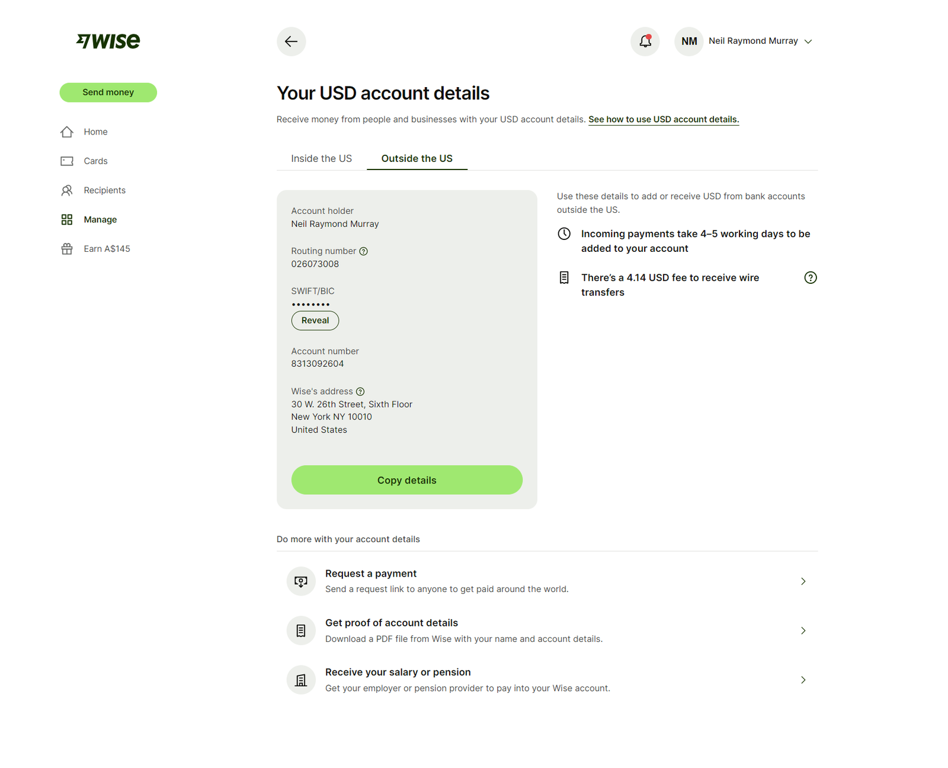Click the back arrow button
Viewport: 948px width, 768px height.
[x=291, y=41]
